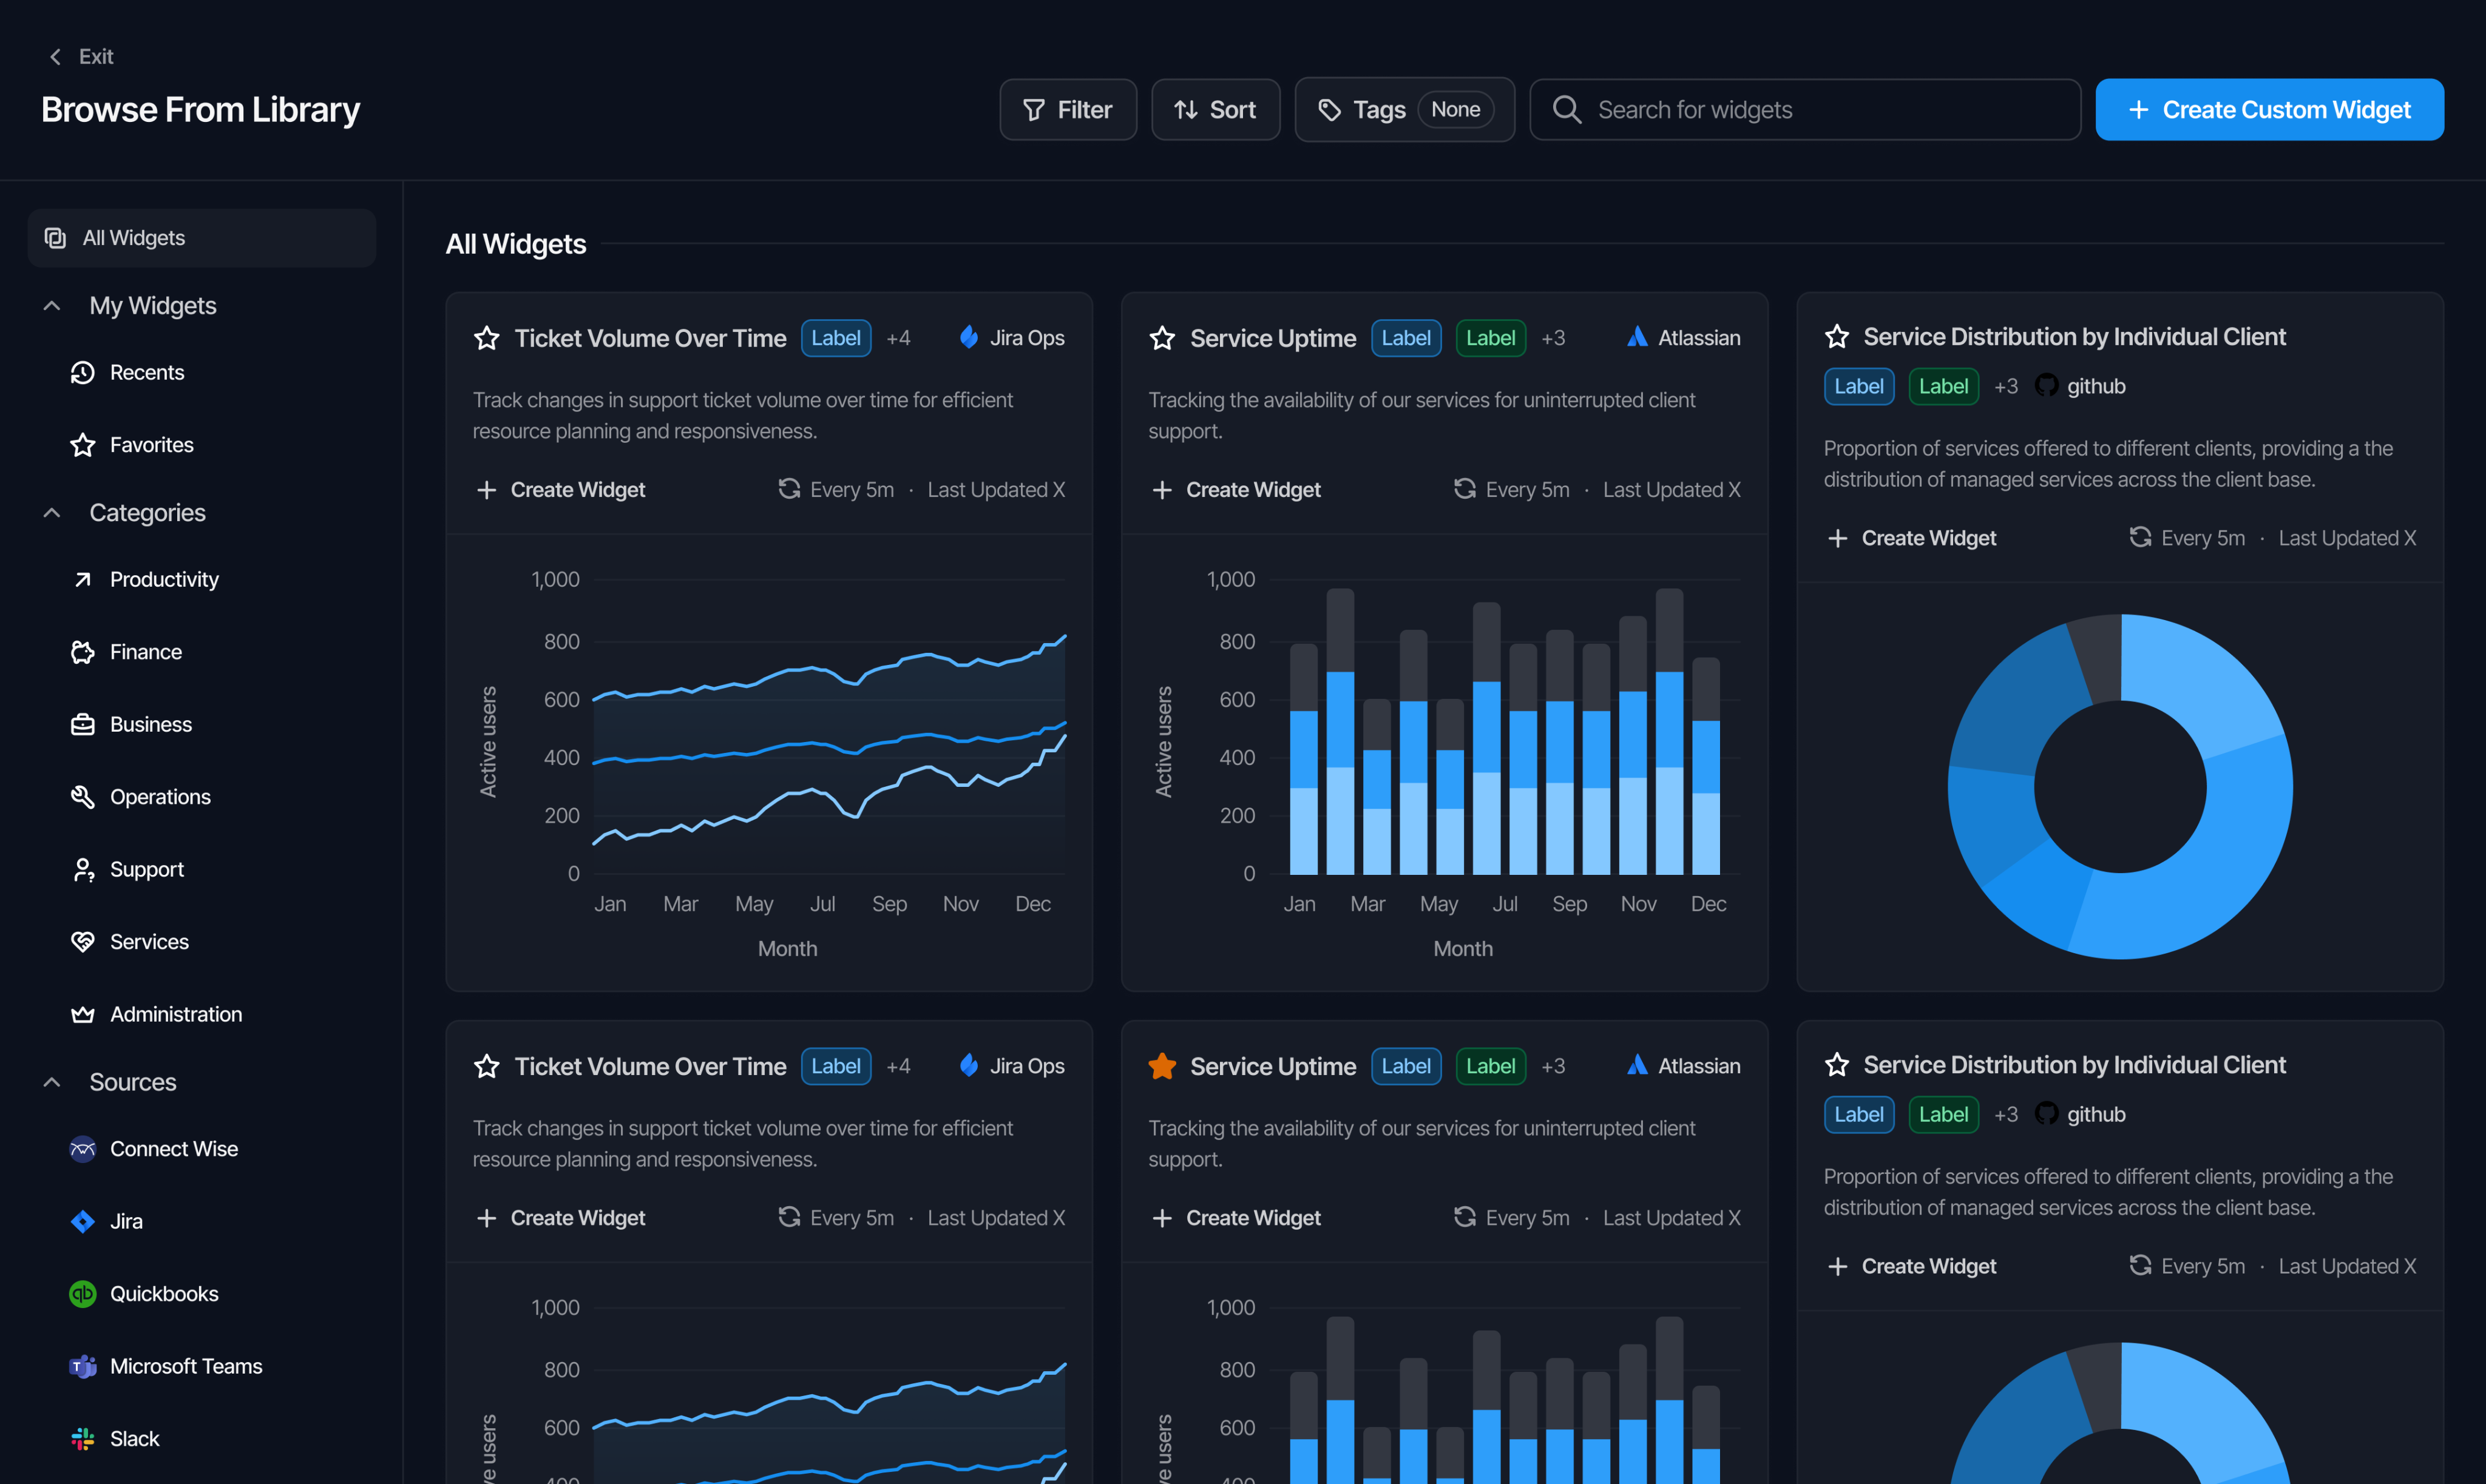Click refresh icon on bottom Service Uptime card
The image size is (2486, 1484).
tap(1465, 1217)
